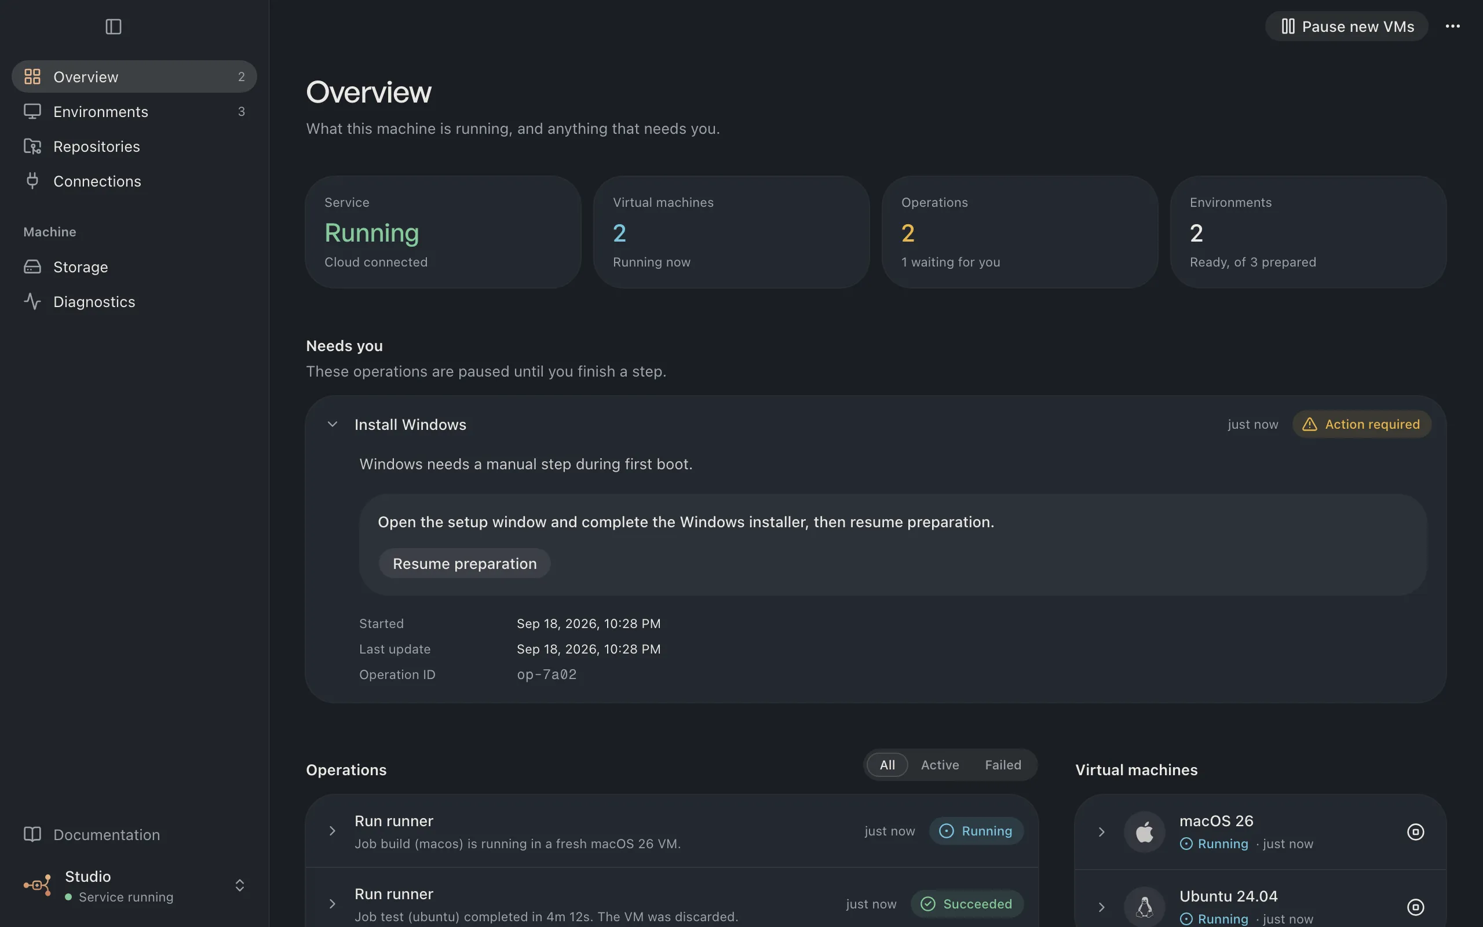Click the Repositories icon in sidebar

[x=32, y=147]
